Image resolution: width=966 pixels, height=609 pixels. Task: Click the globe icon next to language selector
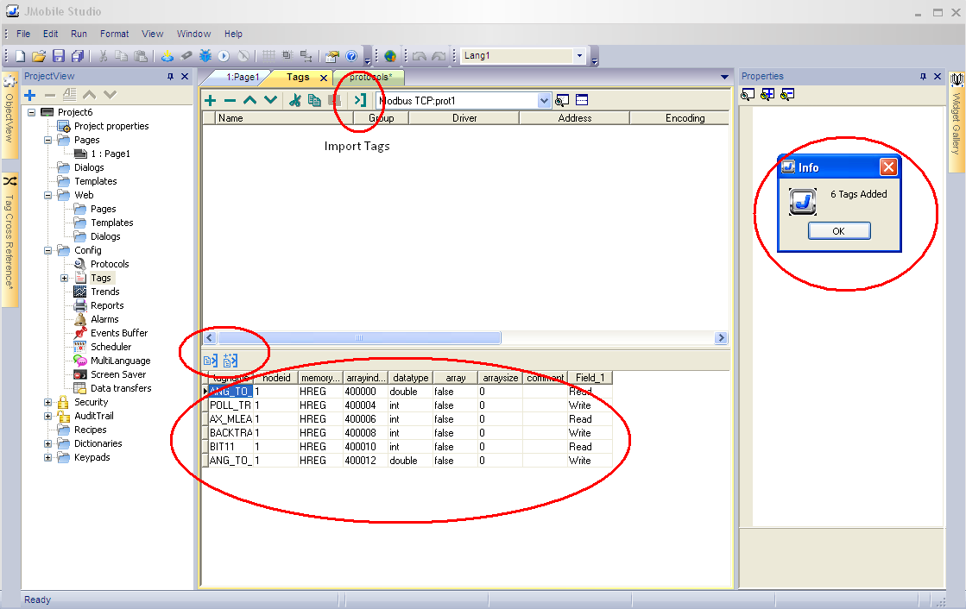coord(390,56)
